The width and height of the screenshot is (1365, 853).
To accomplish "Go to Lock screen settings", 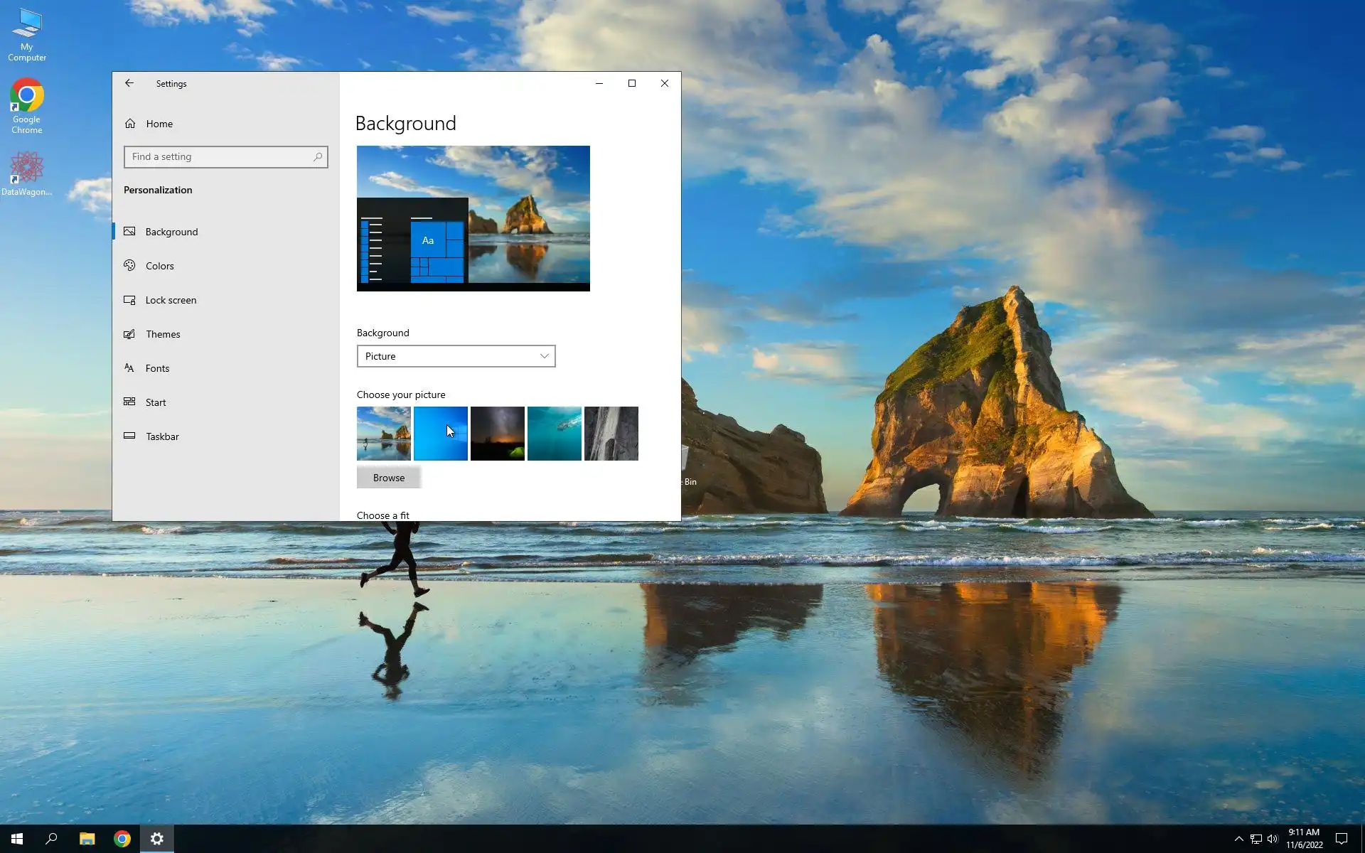I will (x=171, y=300).
